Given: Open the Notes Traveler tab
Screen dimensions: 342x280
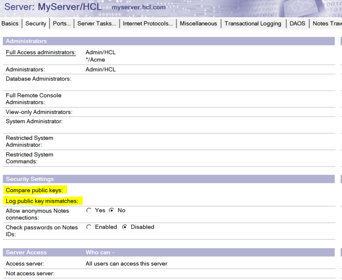Looking at the screenshot, I should 326,23.
